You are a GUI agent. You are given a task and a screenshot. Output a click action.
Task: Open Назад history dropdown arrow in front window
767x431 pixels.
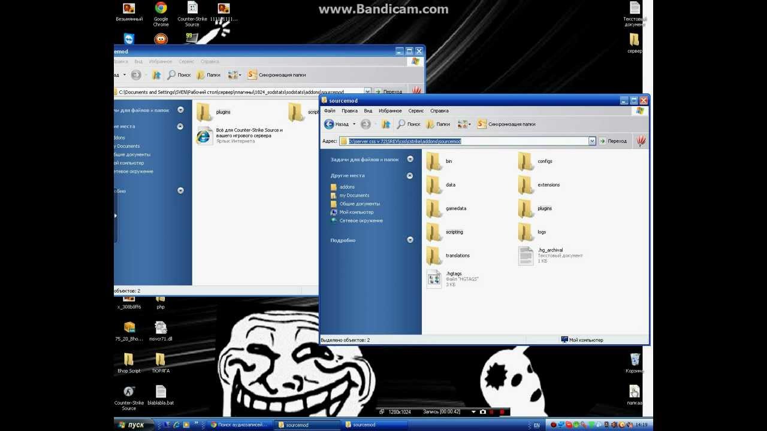[x=354, y=124]
